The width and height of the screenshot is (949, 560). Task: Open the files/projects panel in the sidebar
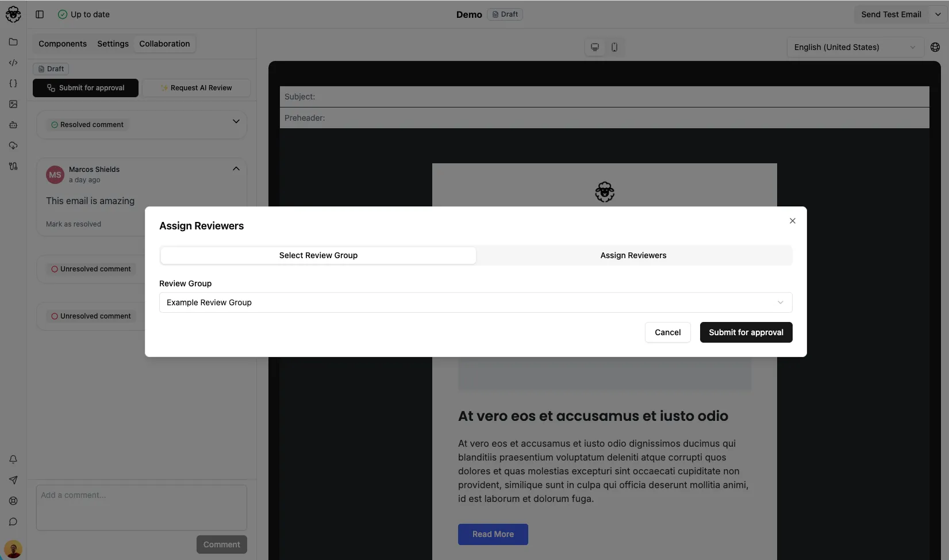point(13,42)
